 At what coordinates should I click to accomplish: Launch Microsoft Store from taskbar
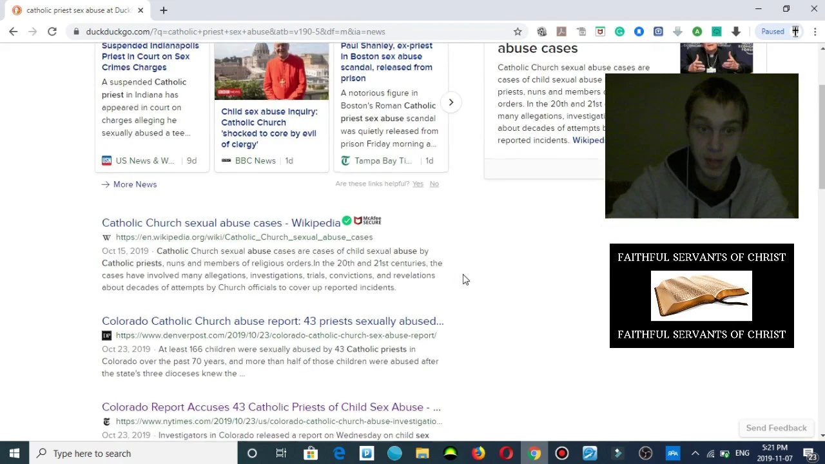tap(311, 453)
